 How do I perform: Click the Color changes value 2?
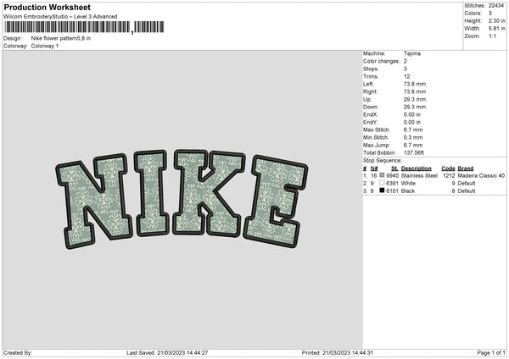pyautogui.click(x=406, y=61)
